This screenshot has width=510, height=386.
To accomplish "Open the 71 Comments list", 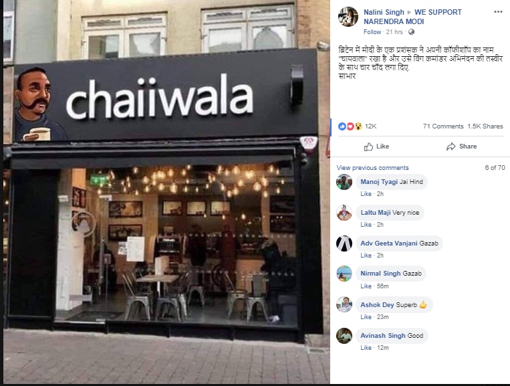I will 443,126.
